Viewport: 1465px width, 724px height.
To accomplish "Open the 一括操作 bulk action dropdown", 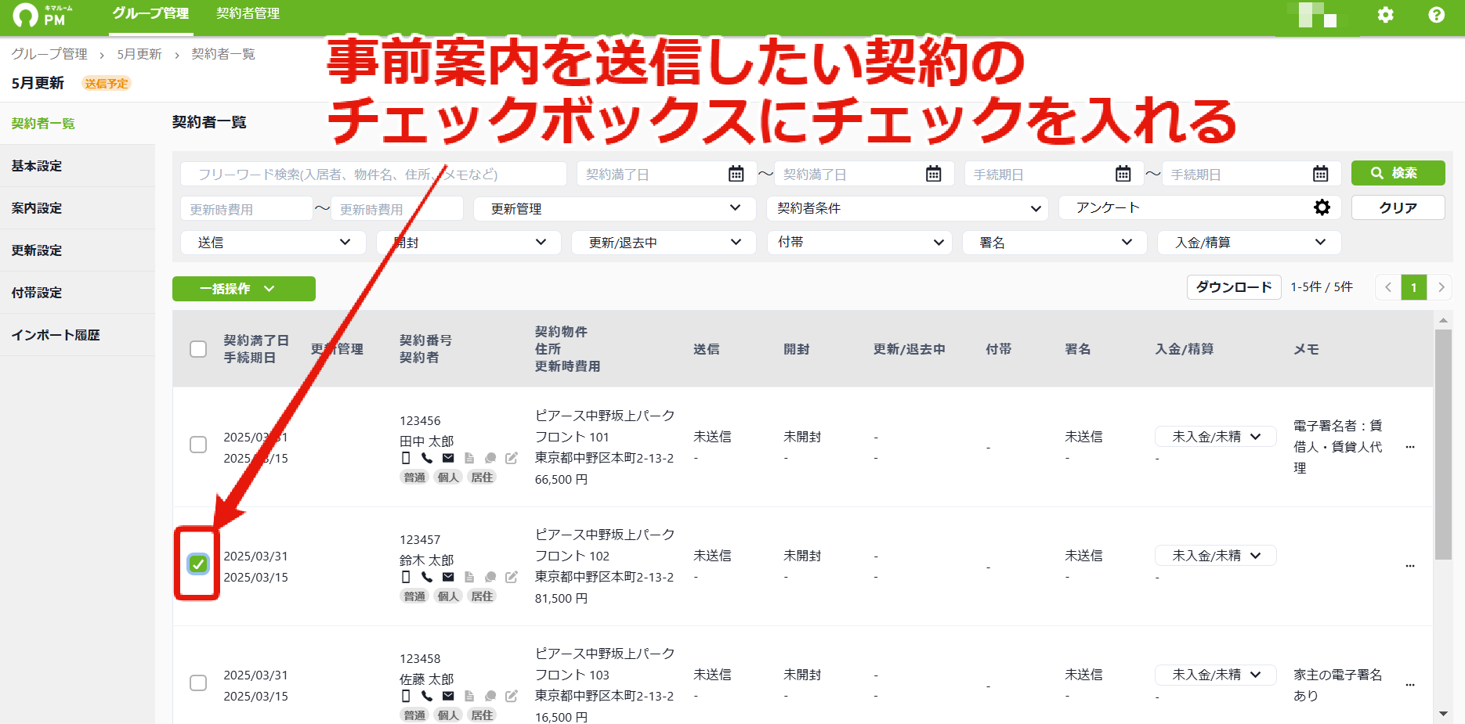I will click(244, 289).
